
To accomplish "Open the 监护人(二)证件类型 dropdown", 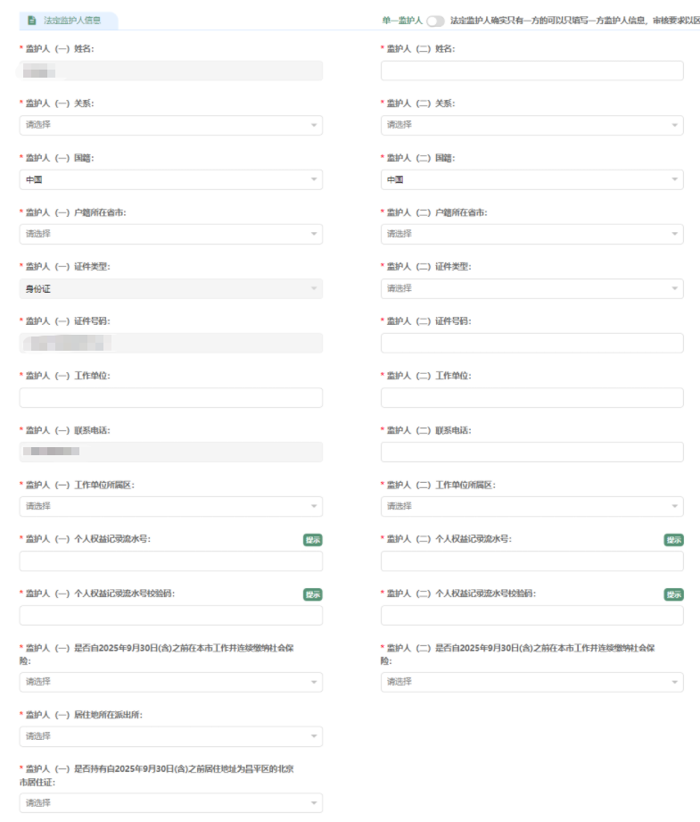I will 531,288.
